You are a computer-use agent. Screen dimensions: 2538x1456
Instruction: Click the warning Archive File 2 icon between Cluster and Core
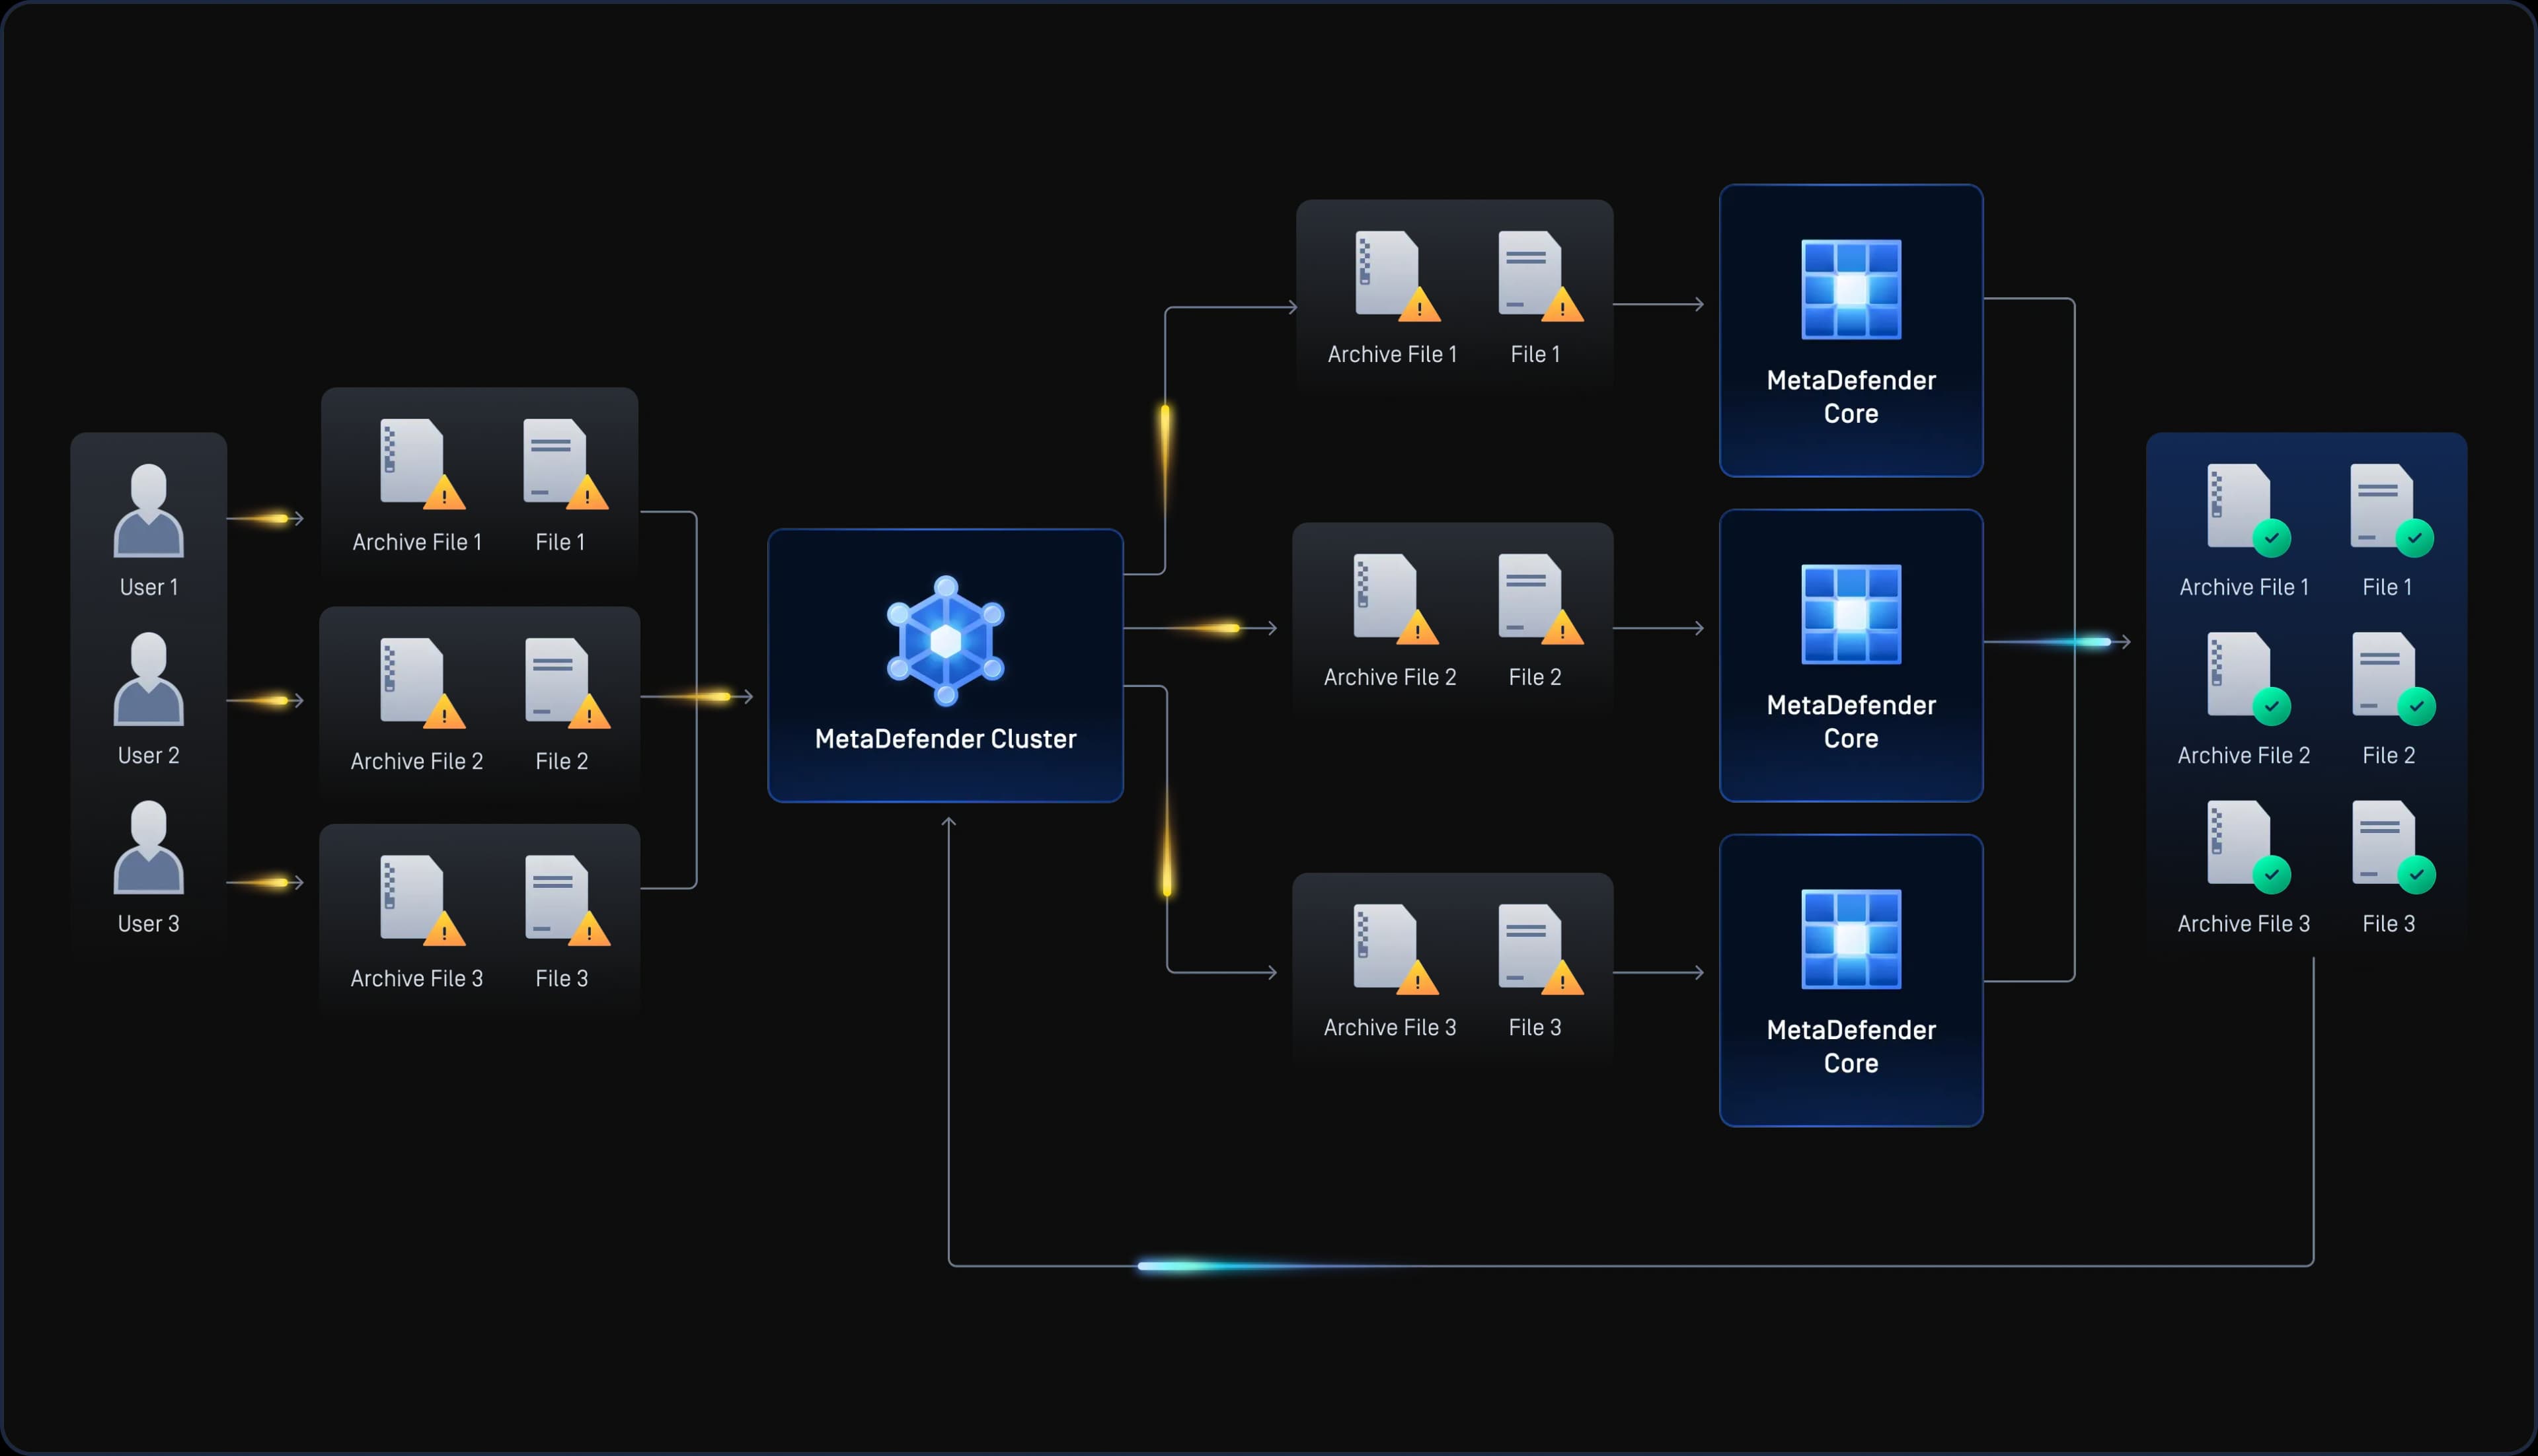[1395, 599]
